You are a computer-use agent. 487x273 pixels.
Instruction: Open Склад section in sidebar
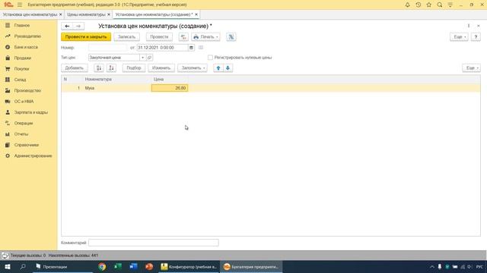[x=20, y=80]
